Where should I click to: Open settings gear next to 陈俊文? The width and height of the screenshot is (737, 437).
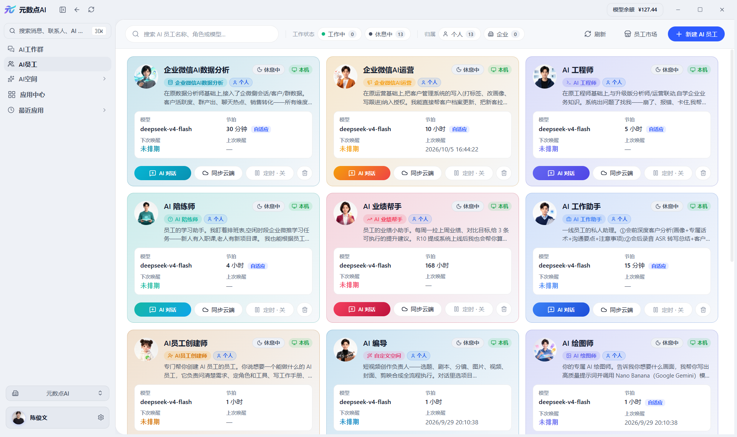click(101, 417)
